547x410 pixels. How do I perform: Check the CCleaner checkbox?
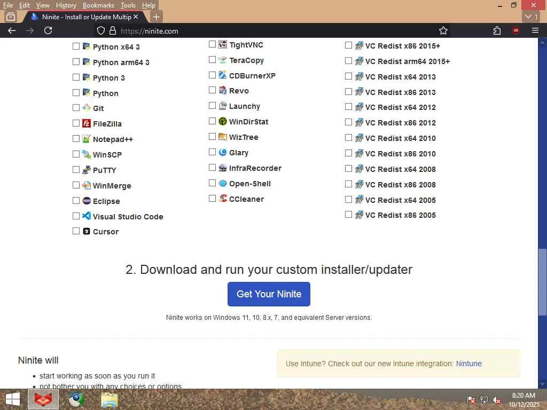click(x=212, y=199)
